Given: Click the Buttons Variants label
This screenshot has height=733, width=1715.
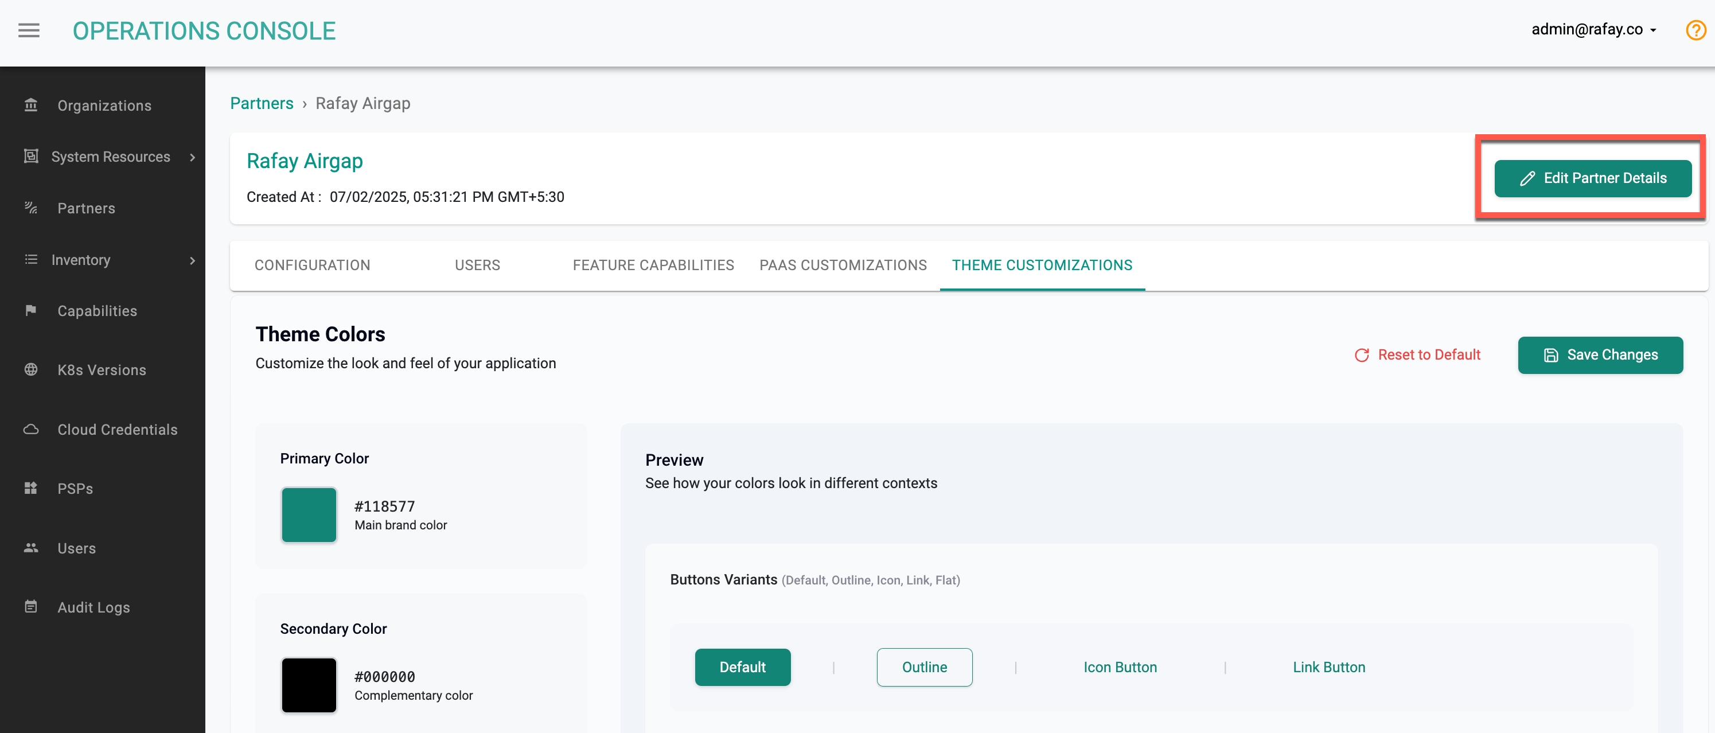Looking at the screenshot, I should [724, 580].
